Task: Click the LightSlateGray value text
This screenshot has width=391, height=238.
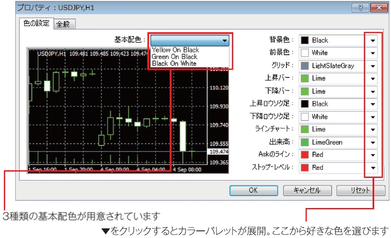Action: [333, 66]
